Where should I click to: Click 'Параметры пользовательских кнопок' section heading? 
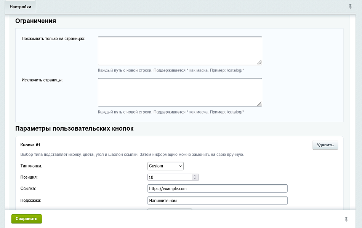pos(74,128)
